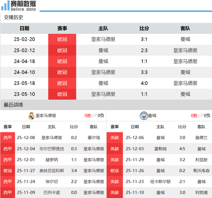Click the 3:2 score in the 25-11-29 row
Screen dimensions: 212x198
[182, 160]
